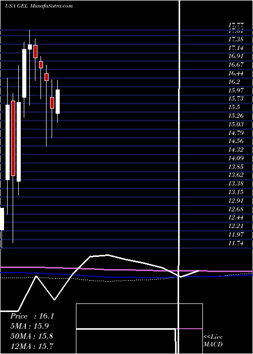Screen dimensions: 253x354
Task: Select the 14.09 price axis label
Action: tap(236, 158)
